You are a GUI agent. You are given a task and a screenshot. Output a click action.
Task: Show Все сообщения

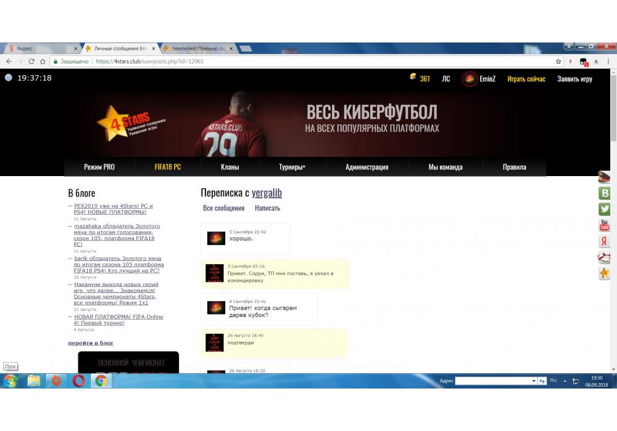(x=223, y=208)
